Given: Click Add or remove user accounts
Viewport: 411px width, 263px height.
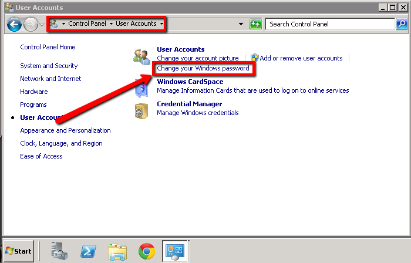Looking at the screenshot, I should point(301,58).
